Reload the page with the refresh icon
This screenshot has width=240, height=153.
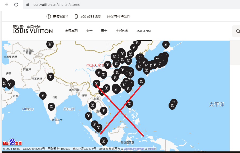pyautogui.click(x=16, y=4)
